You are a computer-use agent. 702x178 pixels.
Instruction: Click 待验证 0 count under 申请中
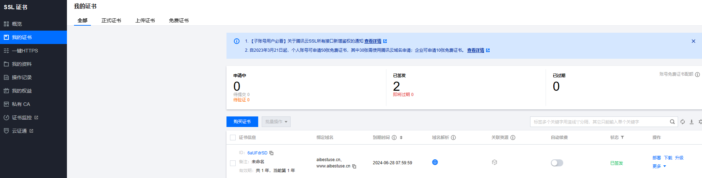tap(241, 100)
